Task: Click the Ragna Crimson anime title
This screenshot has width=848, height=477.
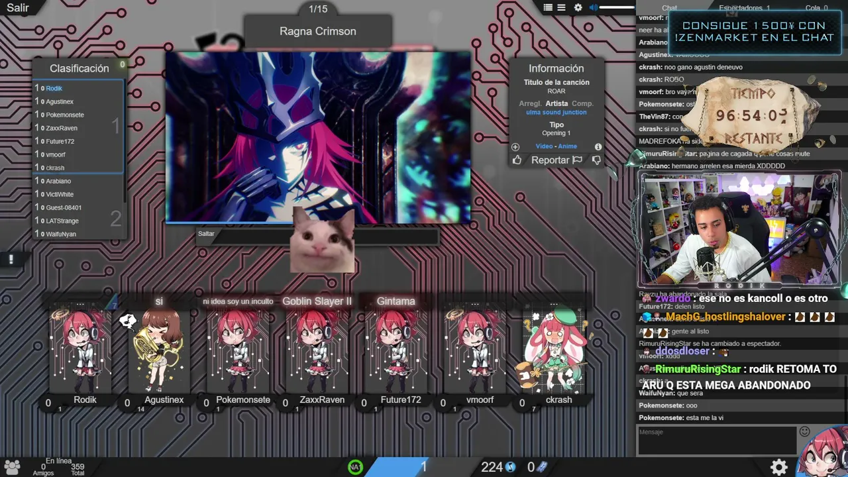Action: 318,31
